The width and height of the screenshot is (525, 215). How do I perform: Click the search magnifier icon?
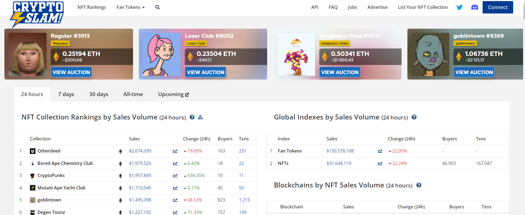pyautogui.click(x=157, y=7)
